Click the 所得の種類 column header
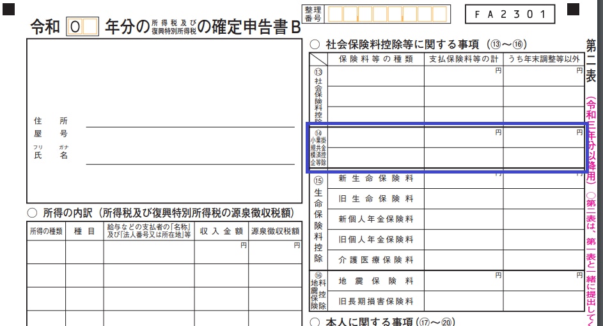Screen dimensions: 603x326 point(46,232)
